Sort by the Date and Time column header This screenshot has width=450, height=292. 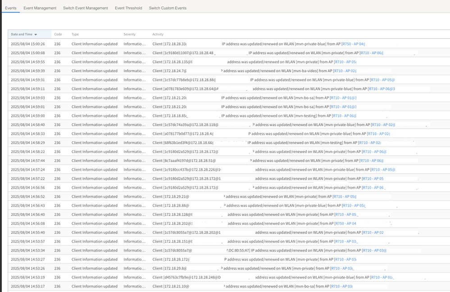(22, 34)
